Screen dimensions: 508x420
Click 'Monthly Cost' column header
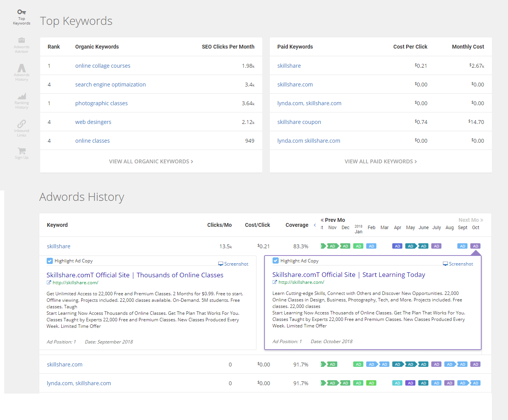468,47
